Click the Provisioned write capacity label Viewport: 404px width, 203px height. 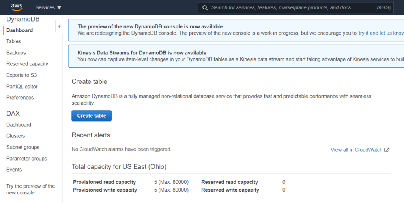tap(105, 190)
